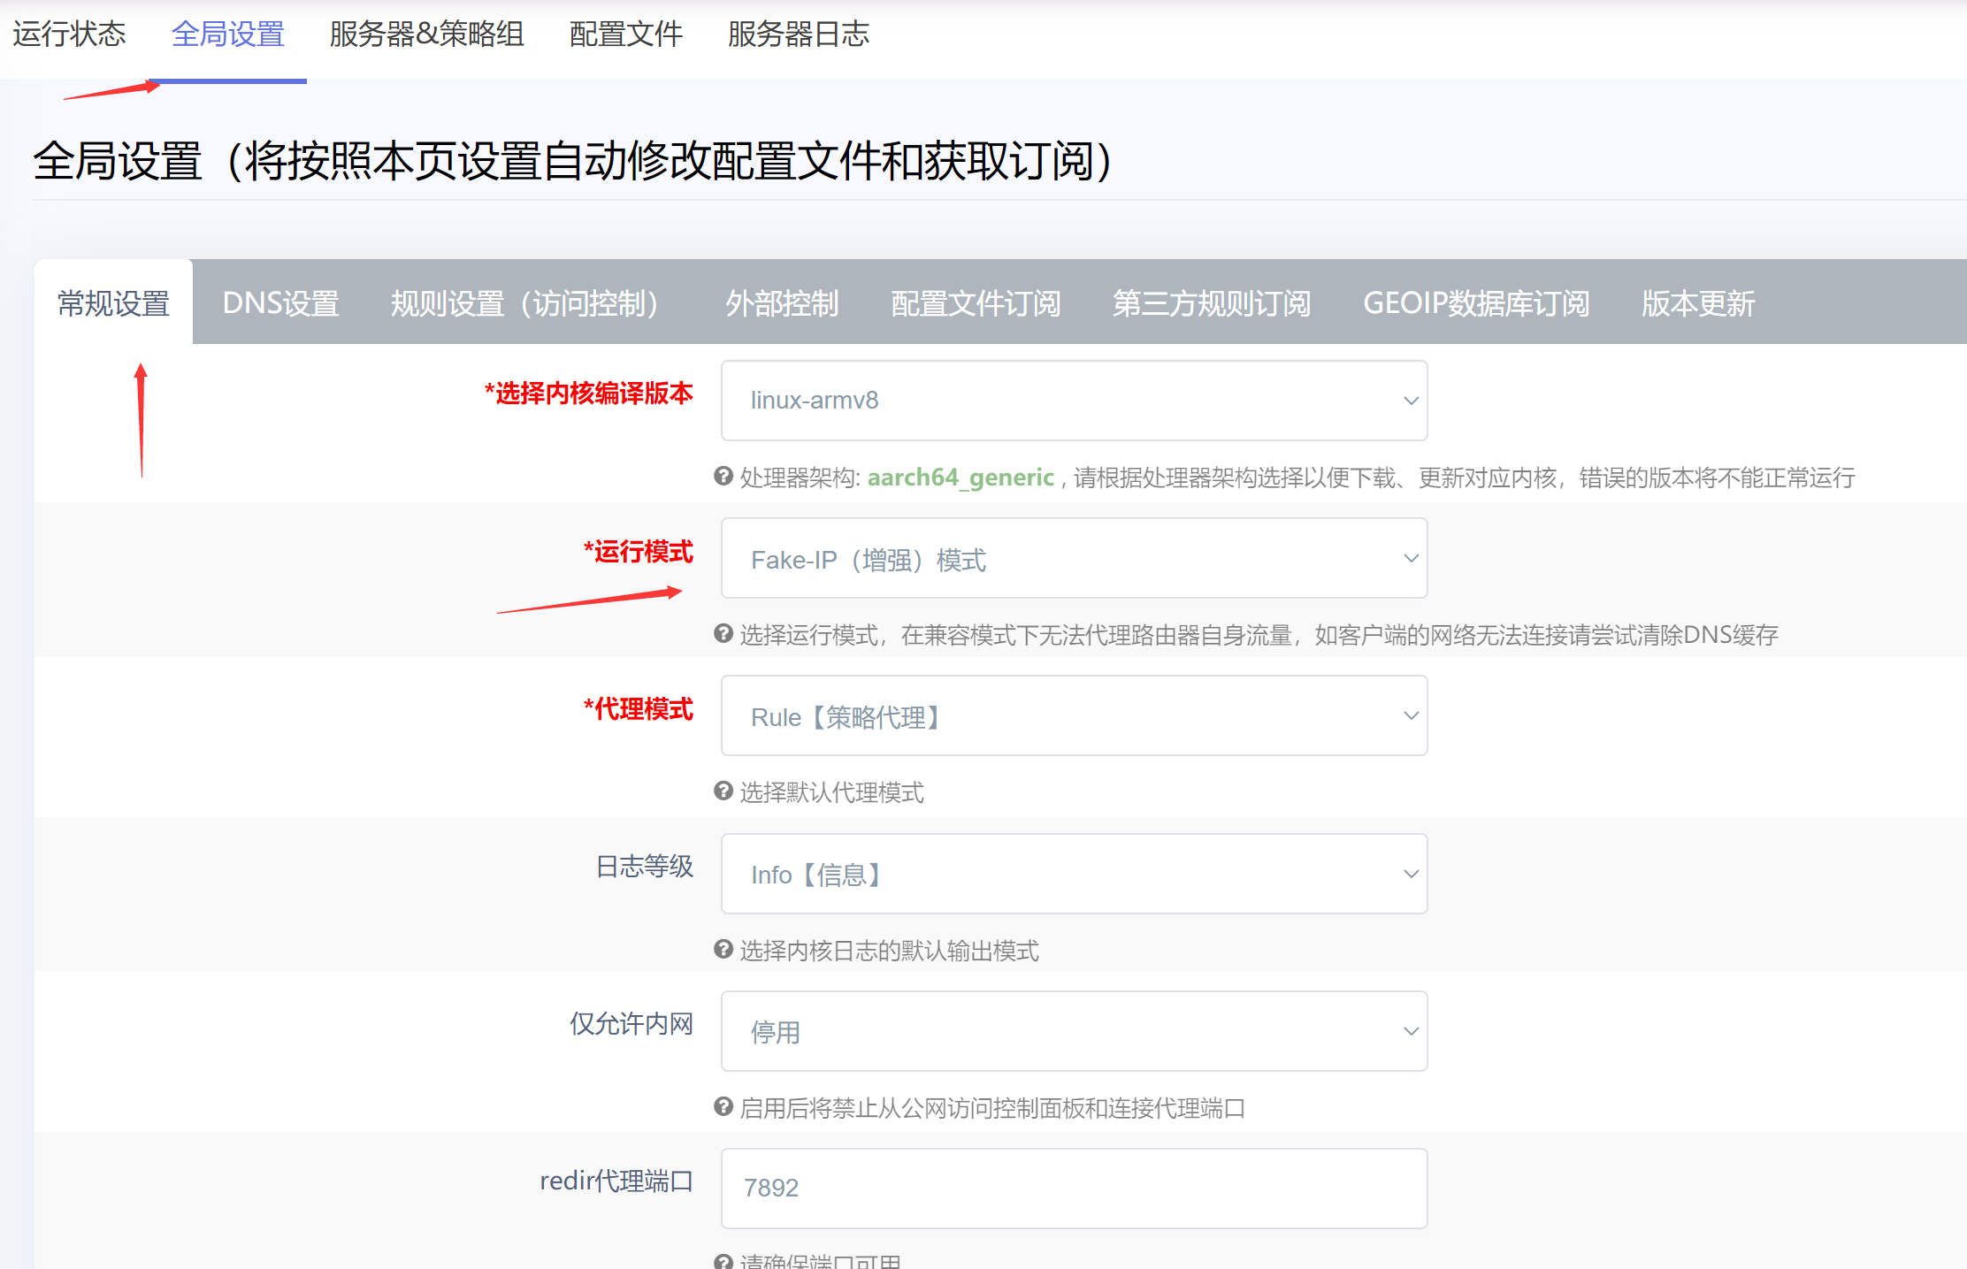This screenshot has height=1269, width=1967.
Task: Click help icon beside 启用后将禁止 hint
Action: (723, 1107)
